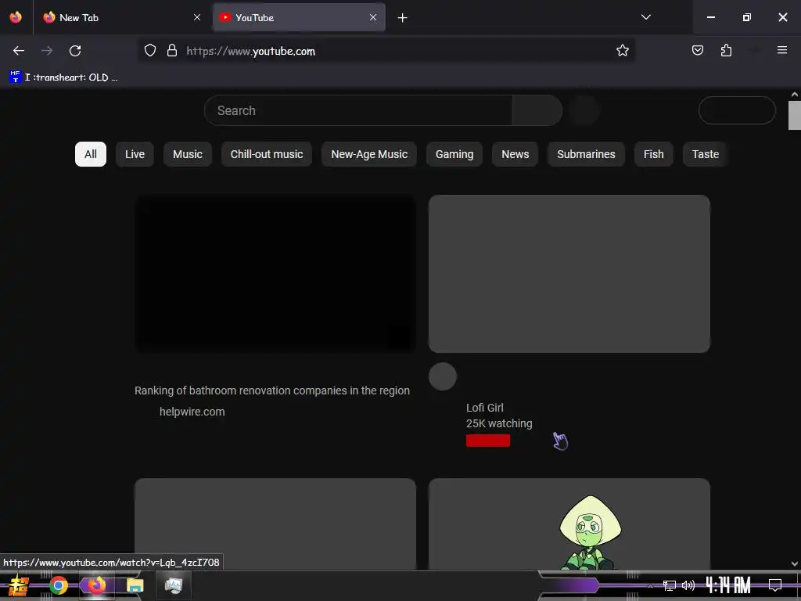Image resolution: width=801 pixels, height=601 pixels.
Task: Expand the list all tabs chevron
Action: point(645,17)
